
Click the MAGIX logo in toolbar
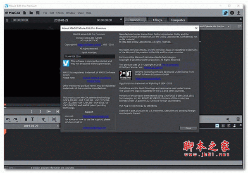13,13
